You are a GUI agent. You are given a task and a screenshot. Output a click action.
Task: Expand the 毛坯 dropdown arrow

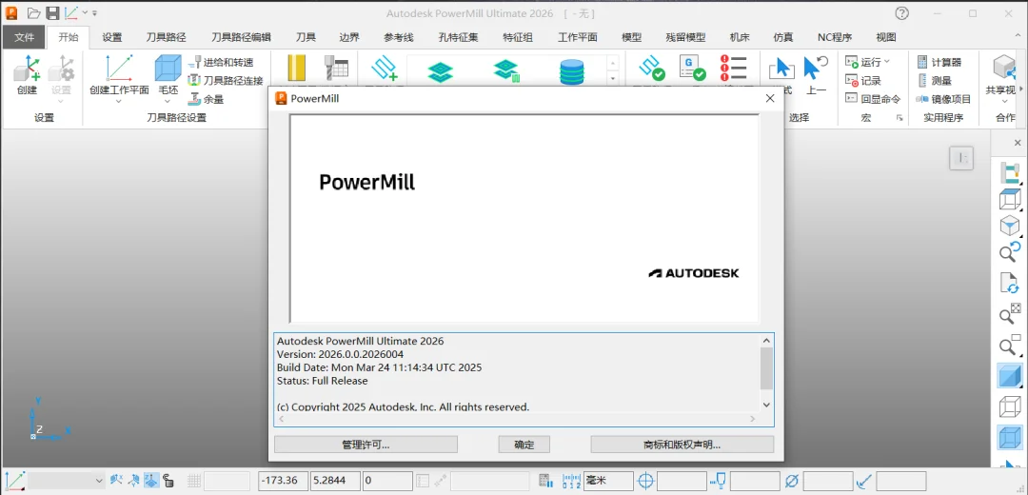pos(168,102)
